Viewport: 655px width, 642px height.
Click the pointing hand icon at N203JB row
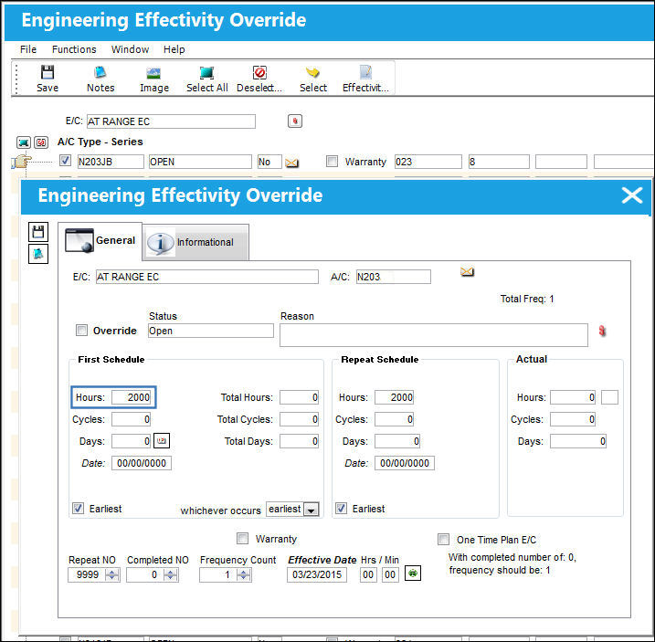point(21,162)
